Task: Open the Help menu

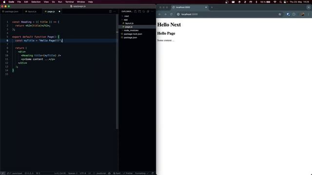Action: 90,2
